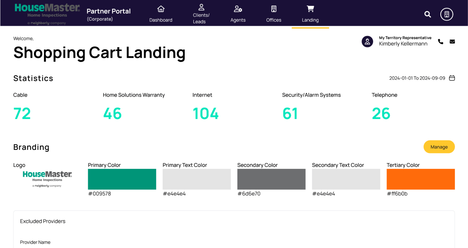468x248 pixels.
Task: Select the Clients/Leads person icon
Action: pyautogui.click(x=201, y=7)
